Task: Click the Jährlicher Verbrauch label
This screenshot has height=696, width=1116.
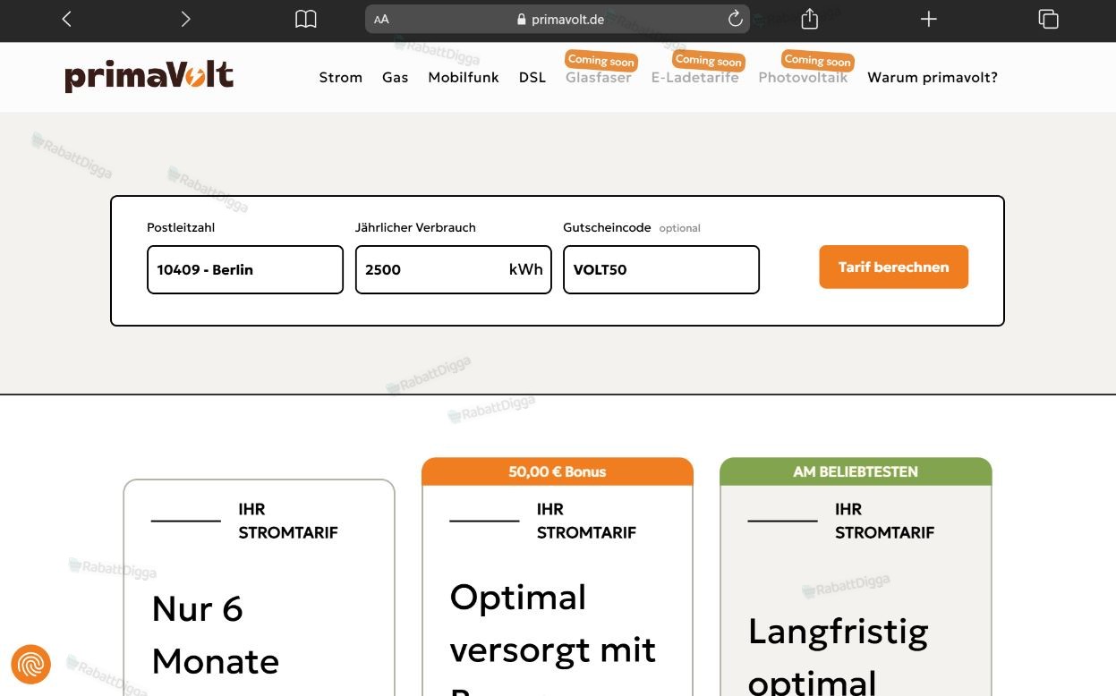Action: coord(415,227)
